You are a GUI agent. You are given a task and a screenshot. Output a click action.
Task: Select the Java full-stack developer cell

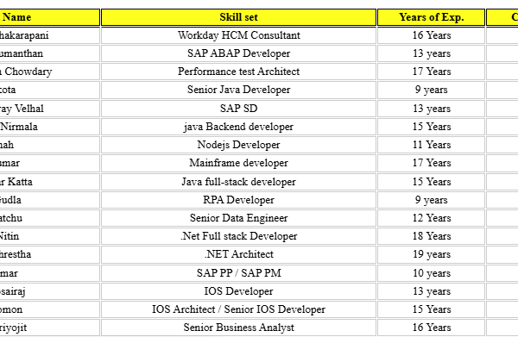click(x=238, y=182)
